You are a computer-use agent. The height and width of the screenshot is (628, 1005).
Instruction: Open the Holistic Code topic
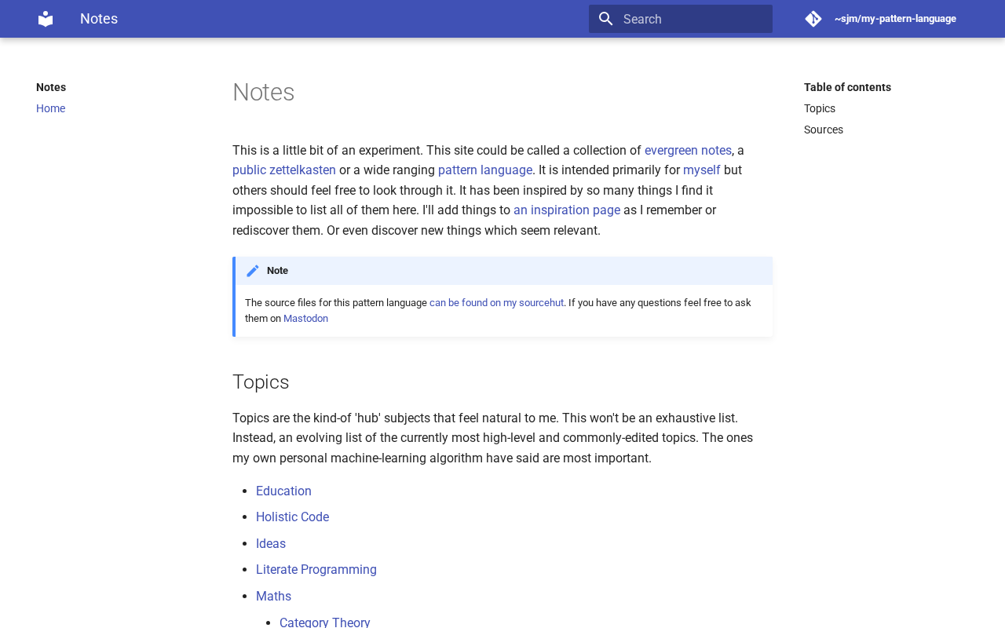pos(292,517)
